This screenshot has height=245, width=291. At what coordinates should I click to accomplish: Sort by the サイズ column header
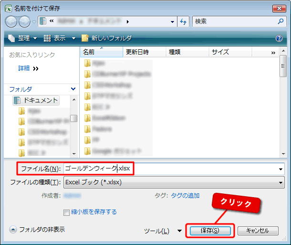coord(230,52)
